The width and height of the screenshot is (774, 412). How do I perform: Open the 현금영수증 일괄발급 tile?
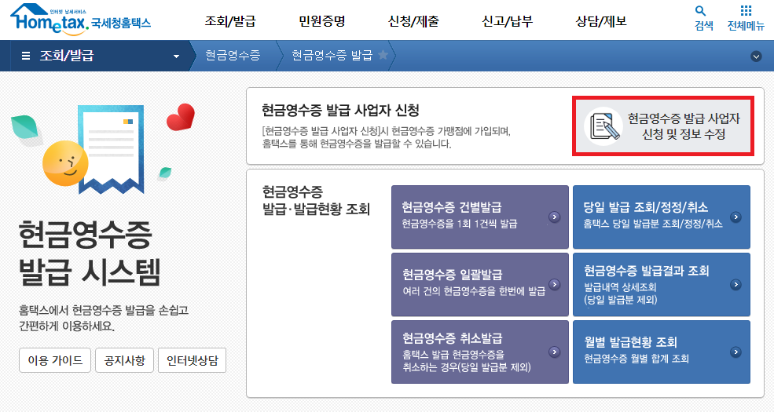pos(480,284)
